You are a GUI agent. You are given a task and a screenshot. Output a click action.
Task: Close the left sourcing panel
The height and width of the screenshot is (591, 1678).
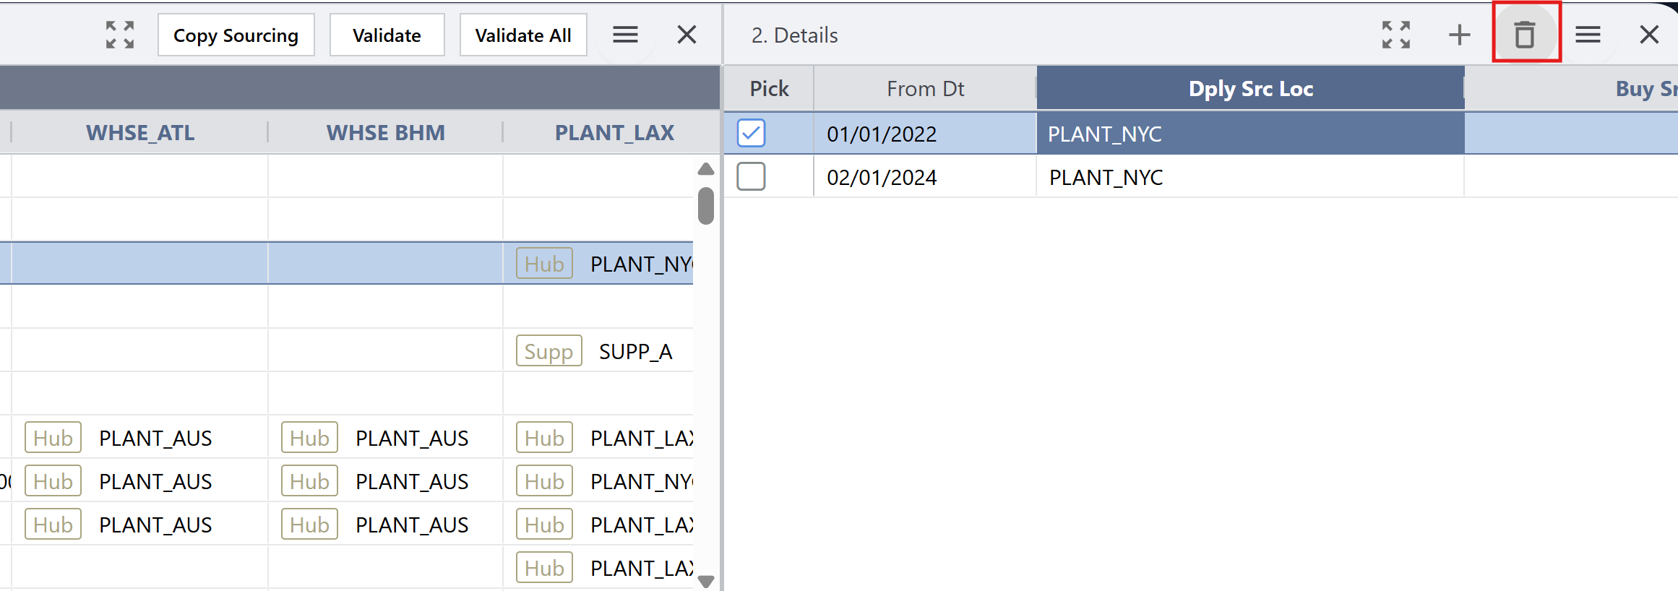pyautogui.click(x=687, y=35)
